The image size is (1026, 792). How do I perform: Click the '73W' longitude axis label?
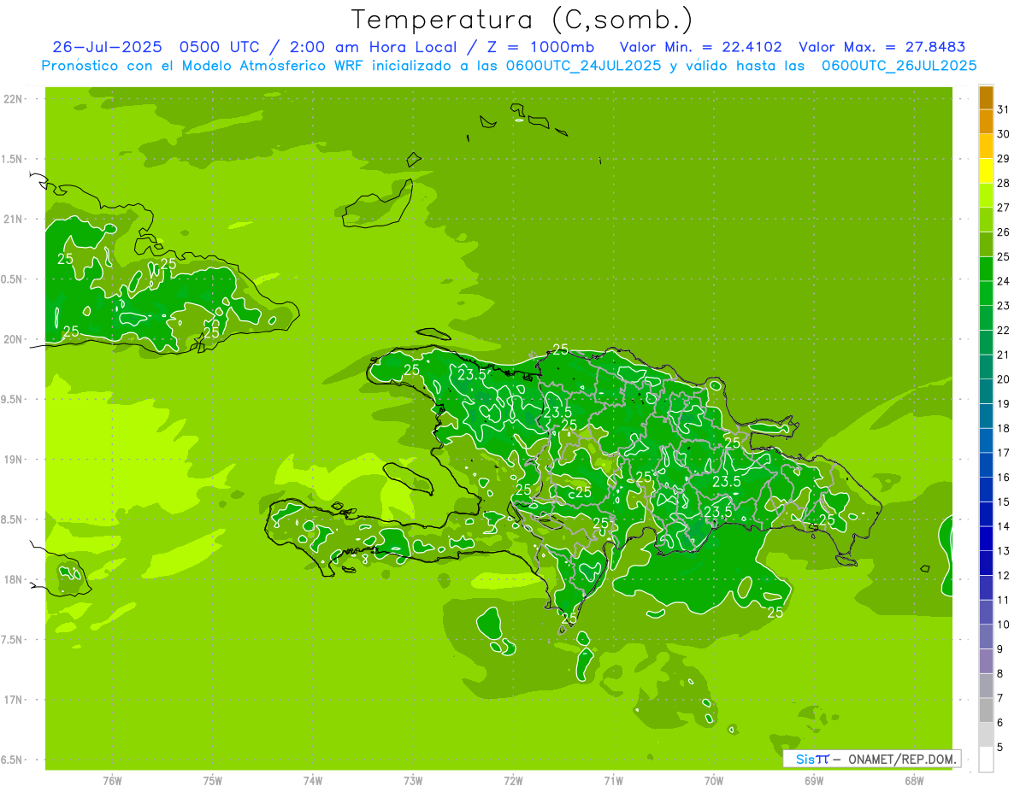tap(413, 781)
